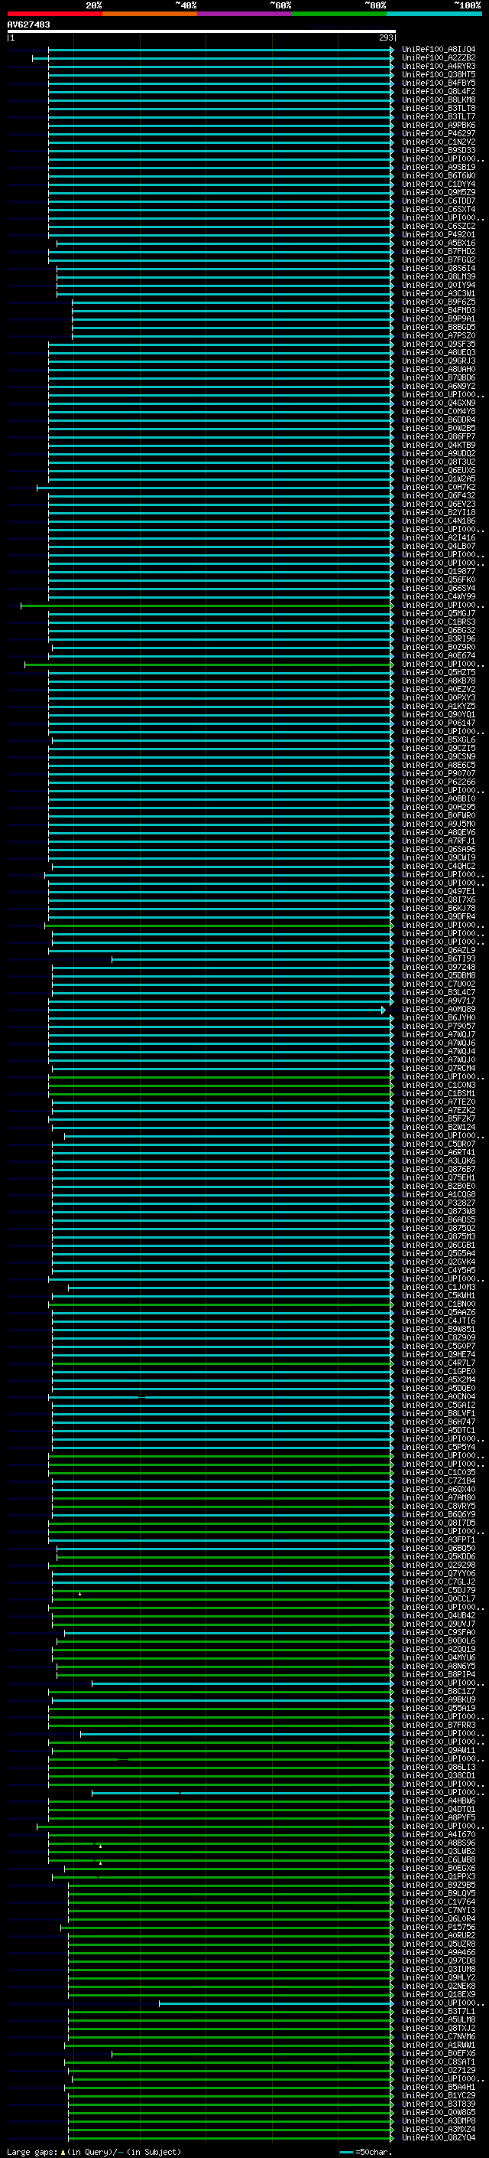The image size is (489, 2158).
Task: Select the UniRef100_B9W851 hit label
Action: (438, 1330)
